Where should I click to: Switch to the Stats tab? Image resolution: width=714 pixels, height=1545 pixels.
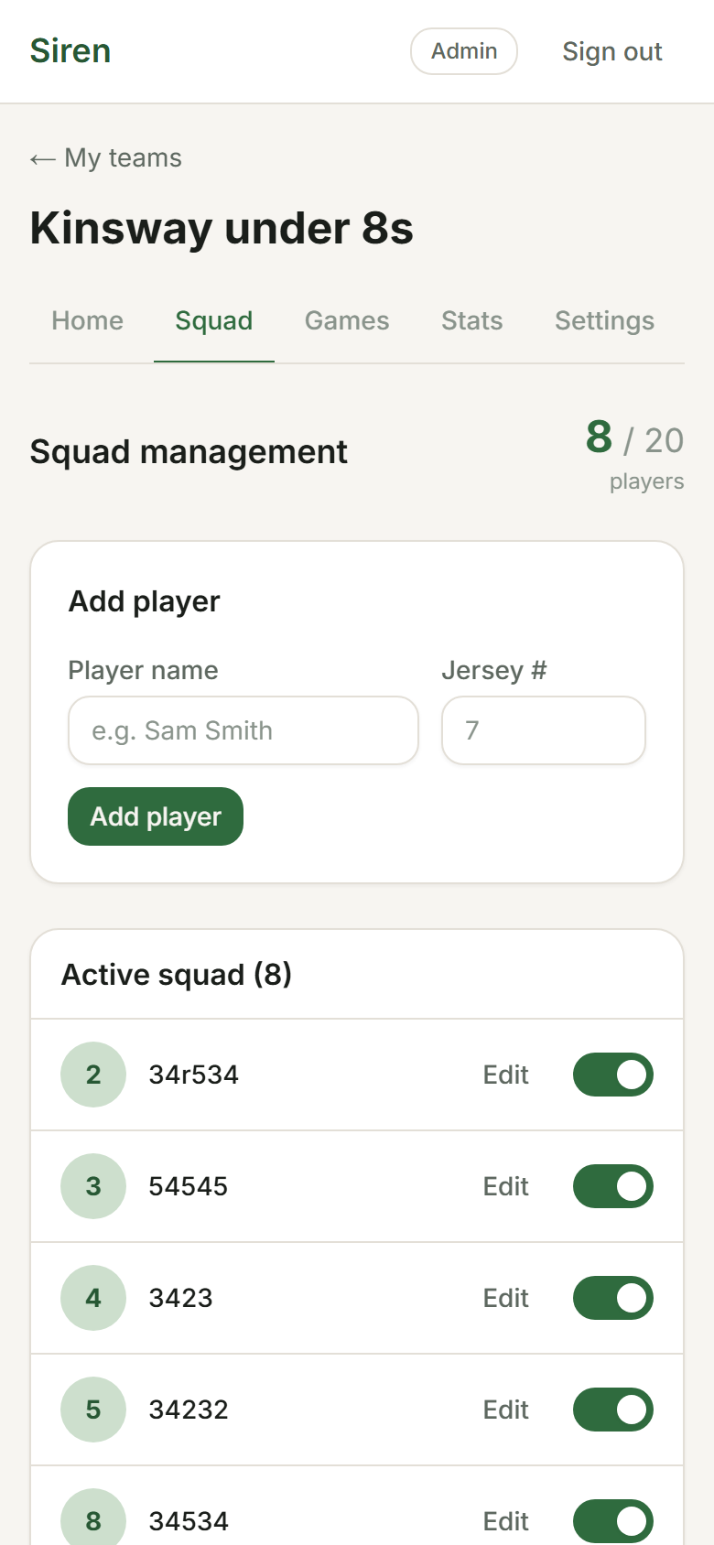point(471,321)
